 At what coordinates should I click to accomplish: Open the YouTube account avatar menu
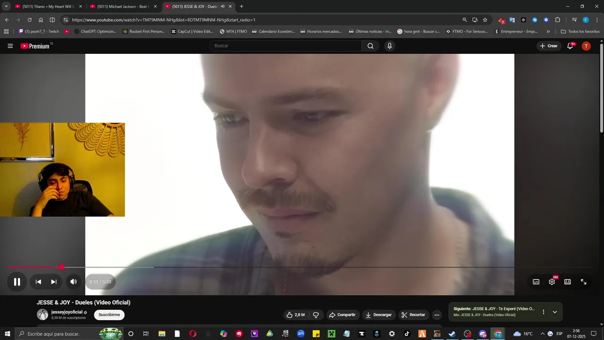586,46
